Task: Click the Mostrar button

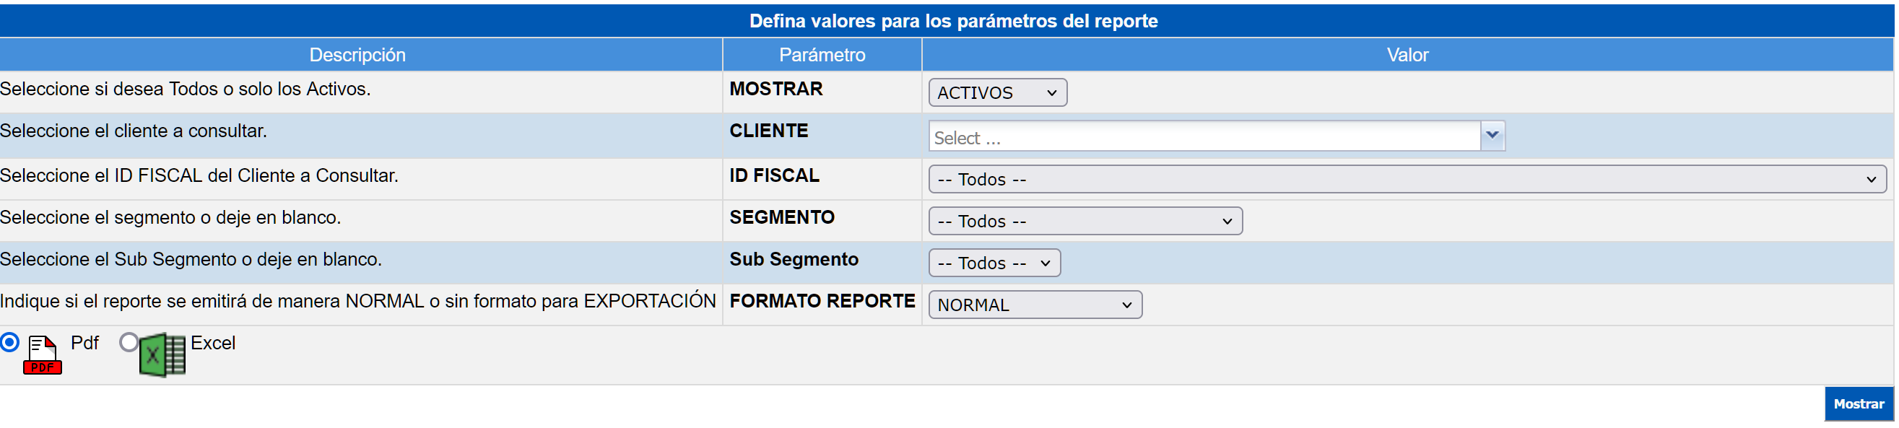Action: [x=1859, y=403]
